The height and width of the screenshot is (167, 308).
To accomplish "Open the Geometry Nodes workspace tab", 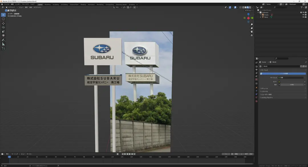I will point(121,5).
